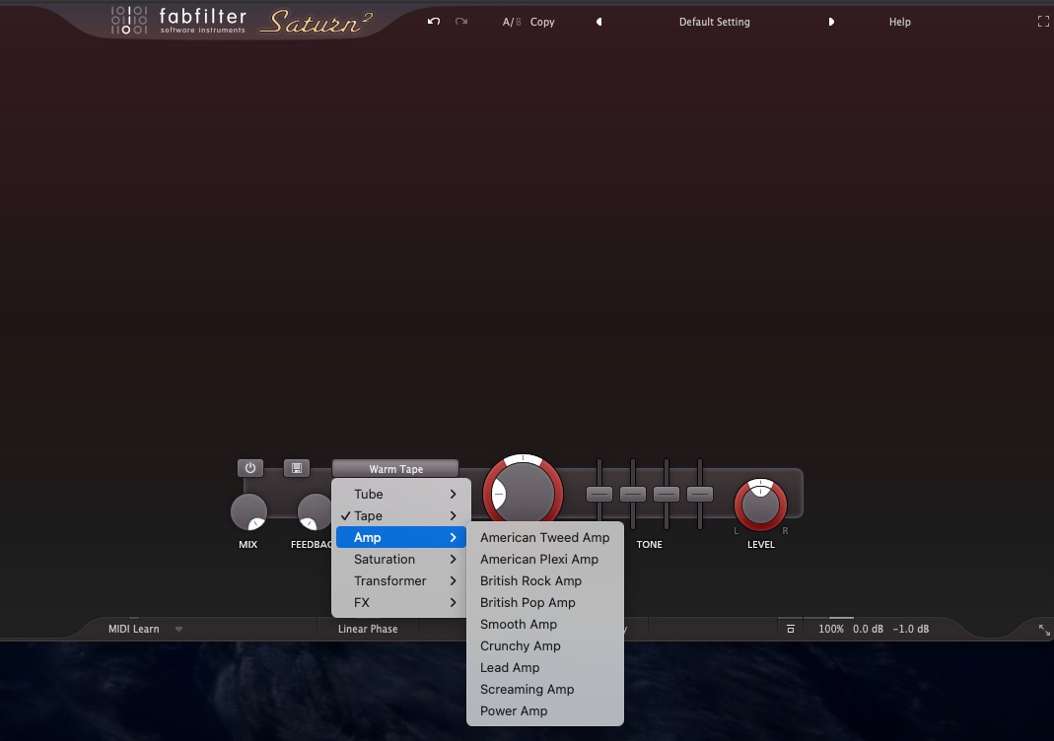Adjust the Level knob
The image size is (1054, 741).
click(x=760, y=505)
